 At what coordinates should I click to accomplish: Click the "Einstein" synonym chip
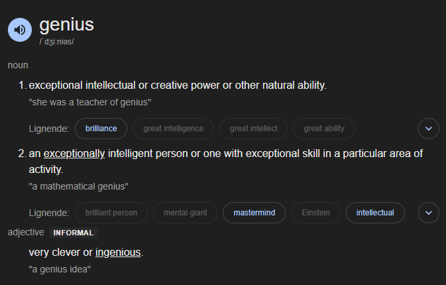tap(315, 213)
